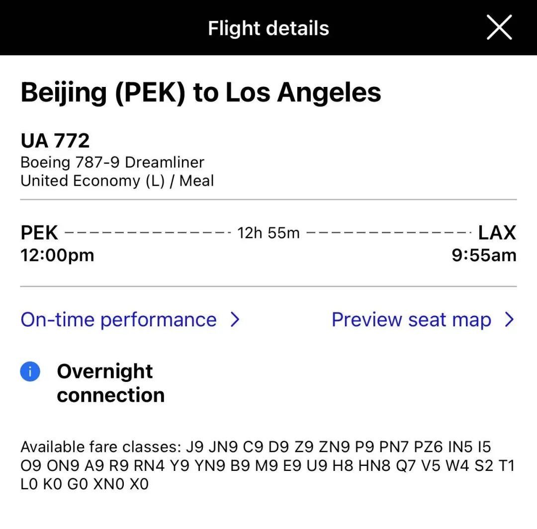Viewport: 537px width, 529px height.
Task: Click the Available fare classes label
Action: coord(100,447)
